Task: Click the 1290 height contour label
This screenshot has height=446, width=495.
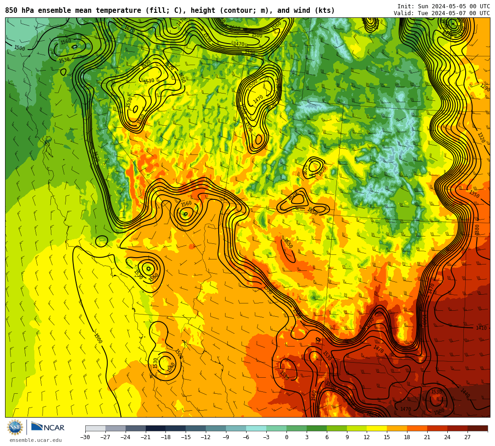Action: click(x=485, y=88)
